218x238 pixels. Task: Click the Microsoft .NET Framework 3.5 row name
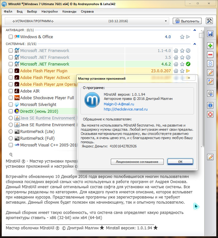(x=45, y=57)
